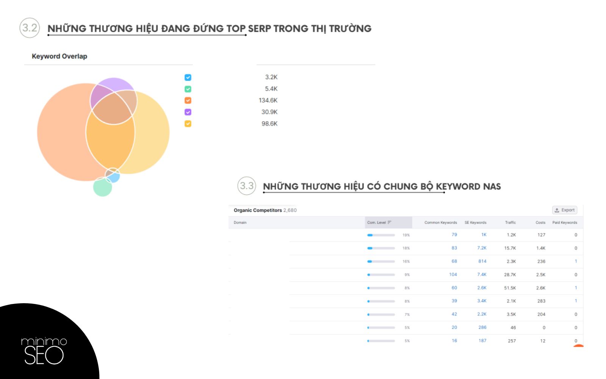
Task: Select the 30.9K value in overlap legend
Action: tap(270, 112)
